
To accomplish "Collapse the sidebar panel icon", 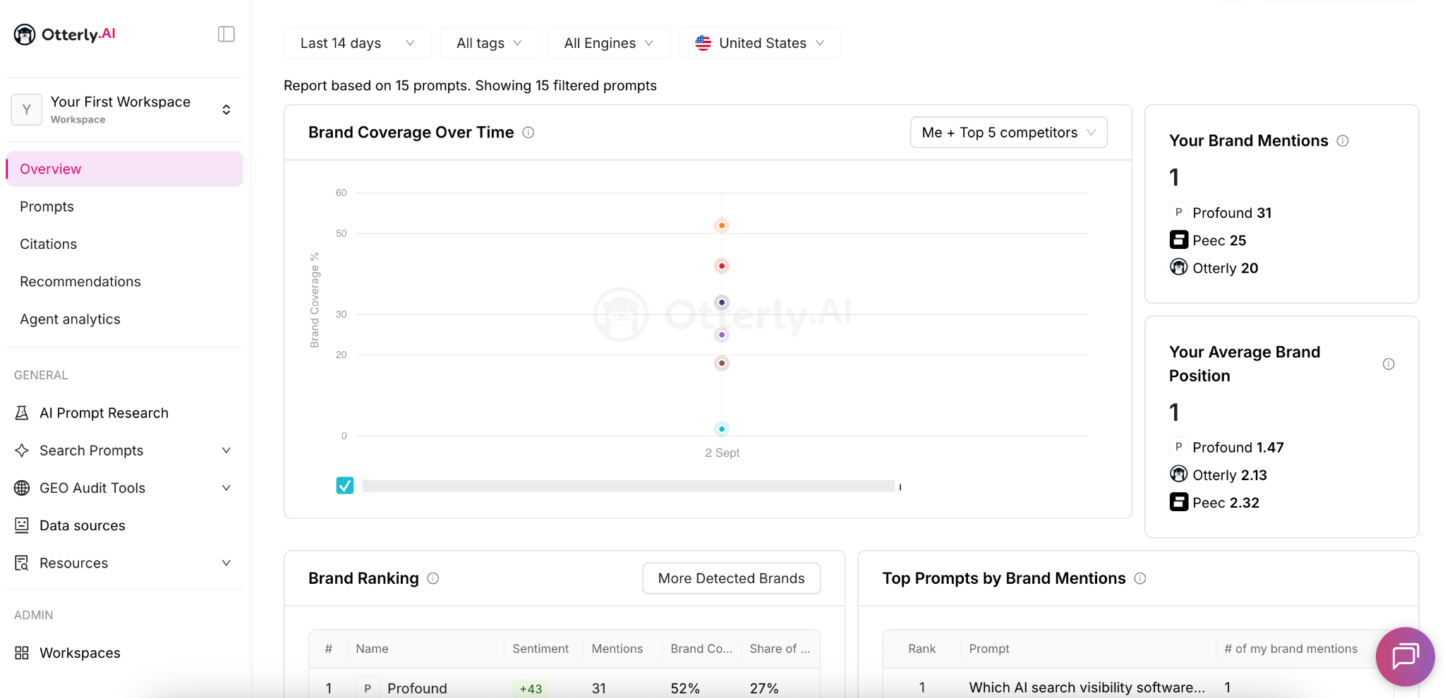I will pos(226,34).
